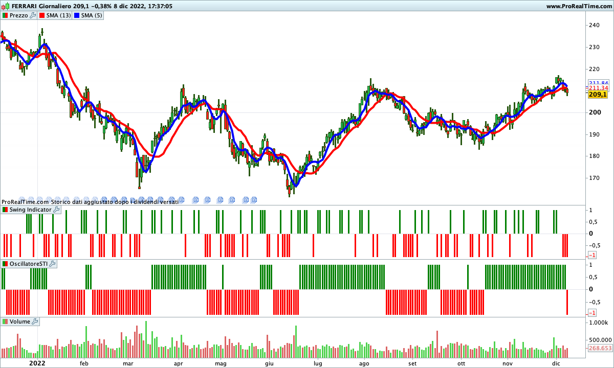Viewport: 614px width, 368px height.
Task: Click the blue SMA (5) color swatch
Action: 76,15
